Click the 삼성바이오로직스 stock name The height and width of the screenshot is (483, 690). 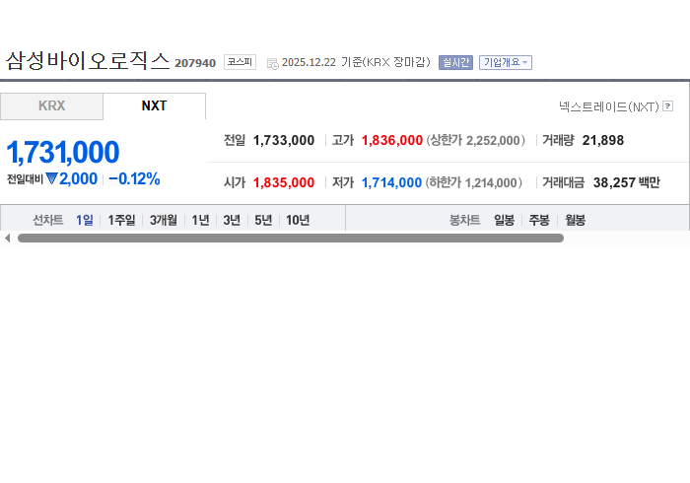pos(88,61)
